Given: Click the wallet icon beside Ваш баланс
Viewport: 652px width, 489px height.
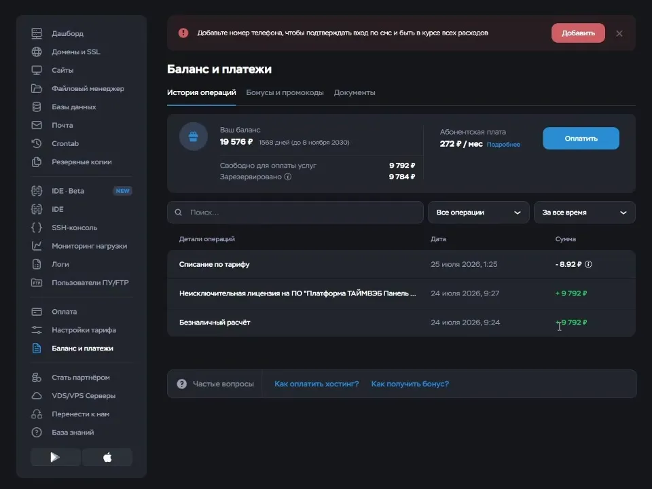Looking at the screenshot, I should 194,137.
